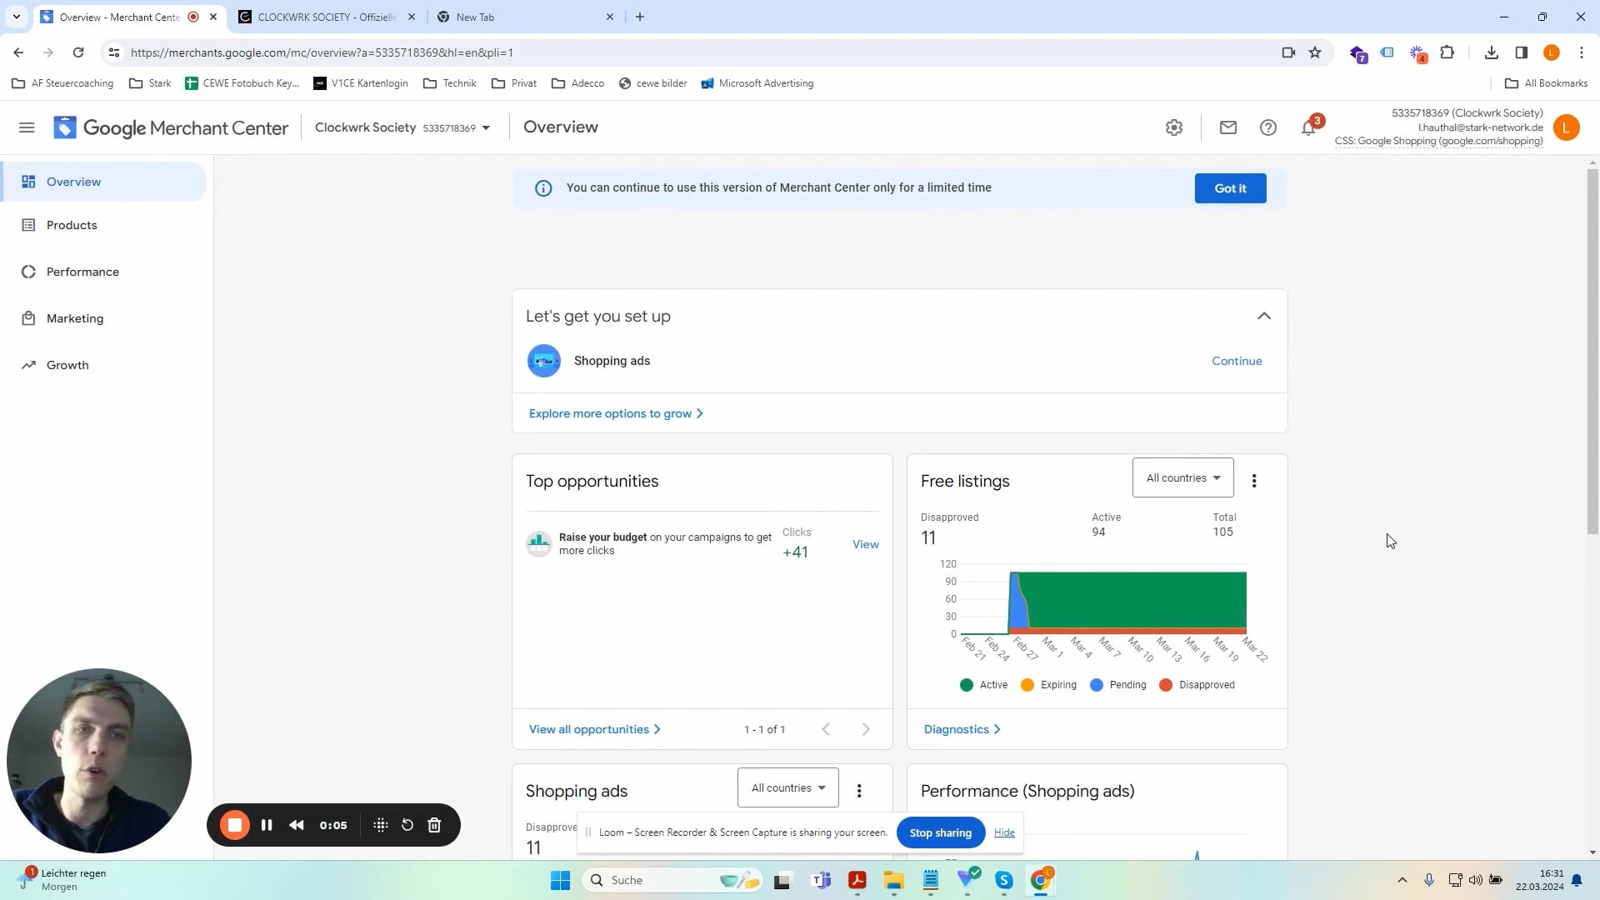Screen dimensions: 1600x900
Task: Bookmark this page with the star icon
Action: tap(1315, 52)
